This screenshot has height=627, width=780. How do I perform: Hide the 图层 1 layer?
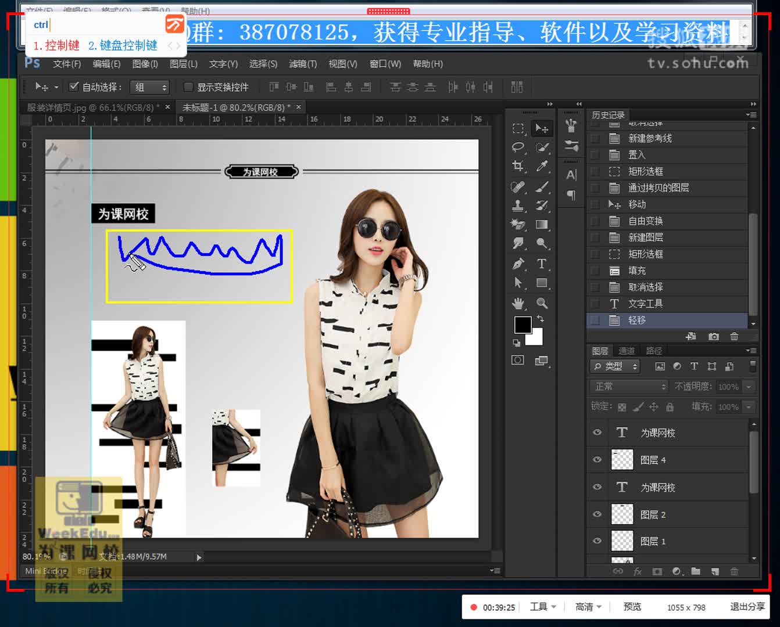597,541
